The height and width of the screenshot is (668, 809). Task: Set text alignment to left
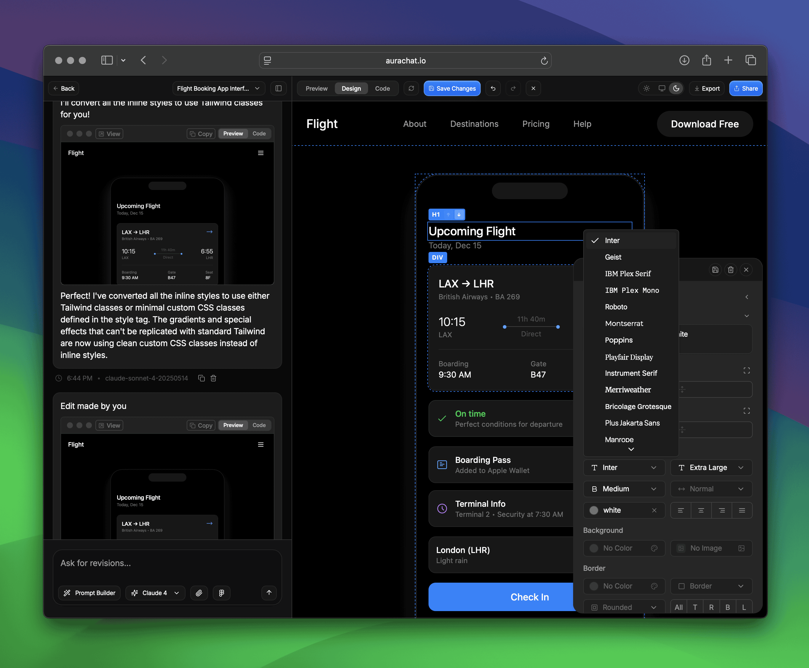click(680, 510)
